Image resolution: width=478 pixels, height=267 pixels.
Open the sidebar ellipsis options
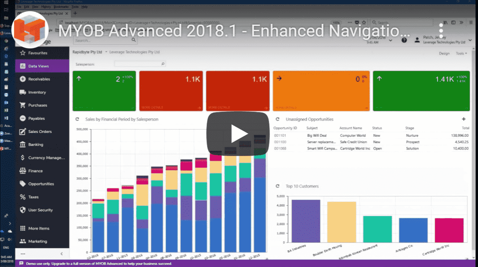[x=23, y=254]
